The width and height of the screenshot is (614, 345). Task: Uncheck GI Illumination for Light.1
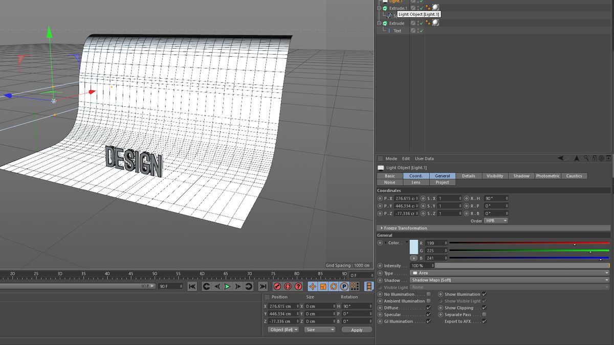click(x=429, y=321)
